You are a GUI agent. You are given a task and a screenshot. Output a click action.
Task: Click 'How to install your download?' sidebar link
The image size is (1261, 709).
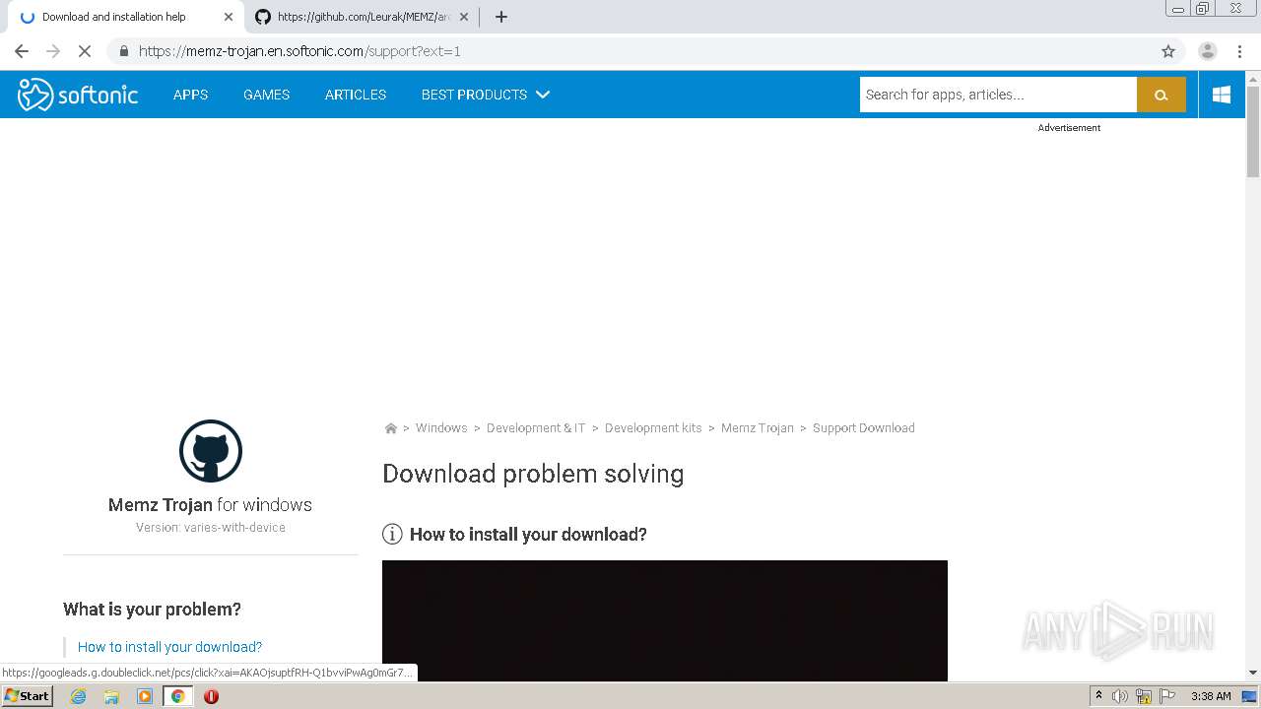pyautogui.click(x=170, y=647)
